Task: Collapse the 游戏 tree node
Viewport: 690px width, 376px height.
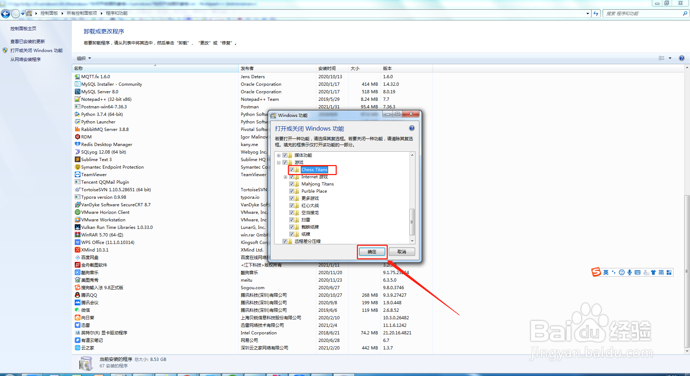Action: coord(279,163)
